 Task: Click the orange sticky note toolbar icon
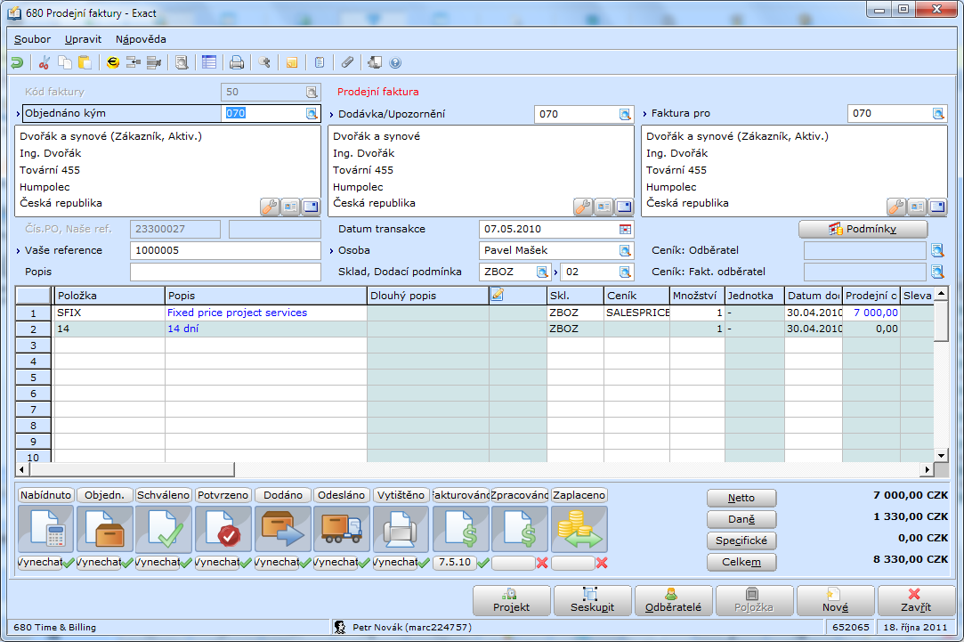(292, 62)
